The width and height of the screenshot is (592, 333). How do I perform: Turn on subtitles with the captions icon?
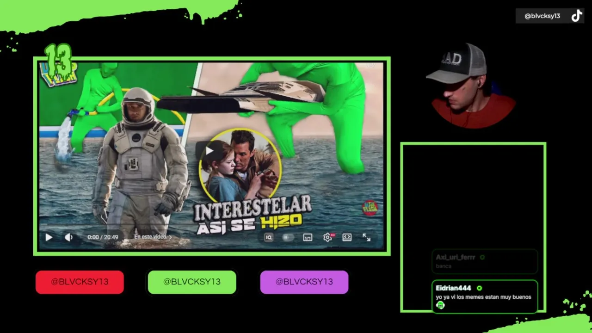pos(308,237)
